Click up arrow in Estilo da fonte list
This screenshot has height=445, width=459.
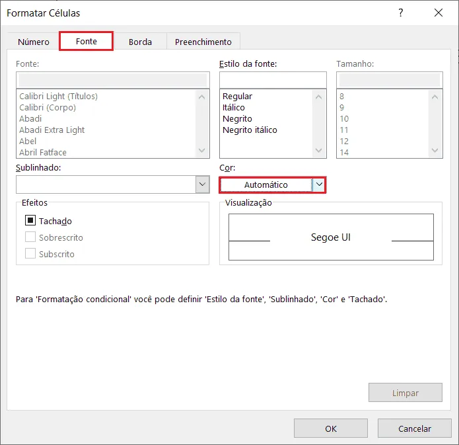coord(318,97)
